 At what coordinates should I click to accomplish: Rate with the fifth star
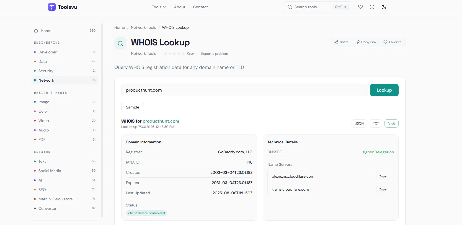pos(183,53)
